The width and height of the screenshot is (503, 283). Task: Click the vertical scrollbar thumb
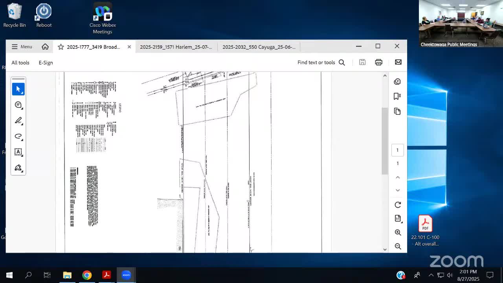[x=385, y=141]
